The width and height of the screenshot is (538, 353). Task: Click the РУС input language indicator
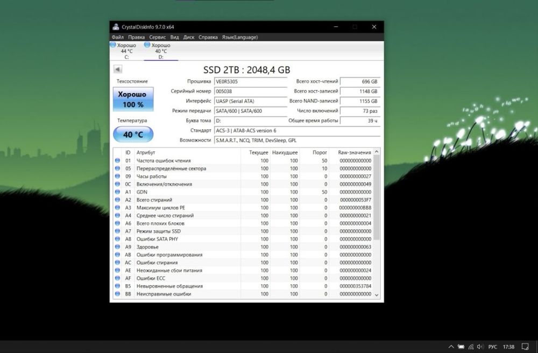click(x=492, y=347)
